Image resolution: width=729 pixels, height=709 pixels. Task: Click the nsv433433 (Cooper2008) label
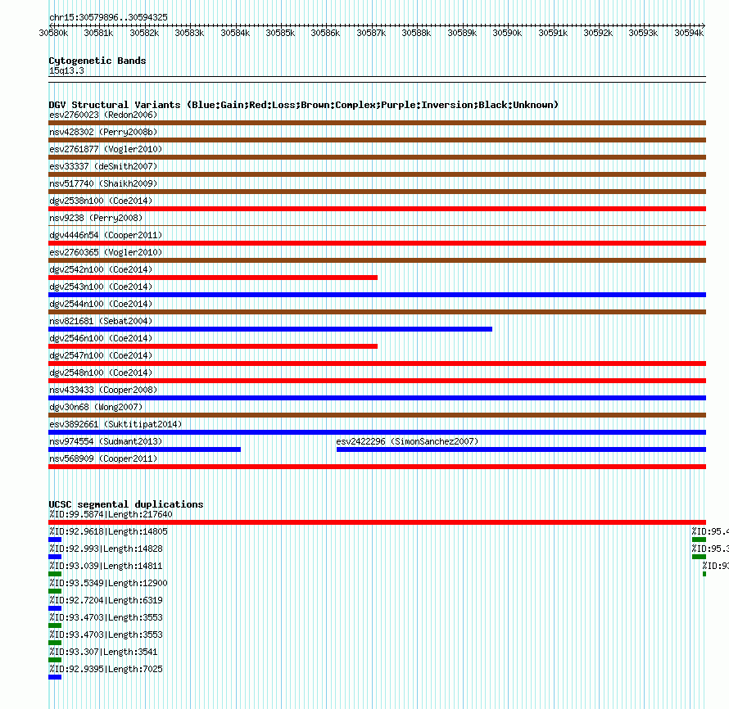(103, 390)
